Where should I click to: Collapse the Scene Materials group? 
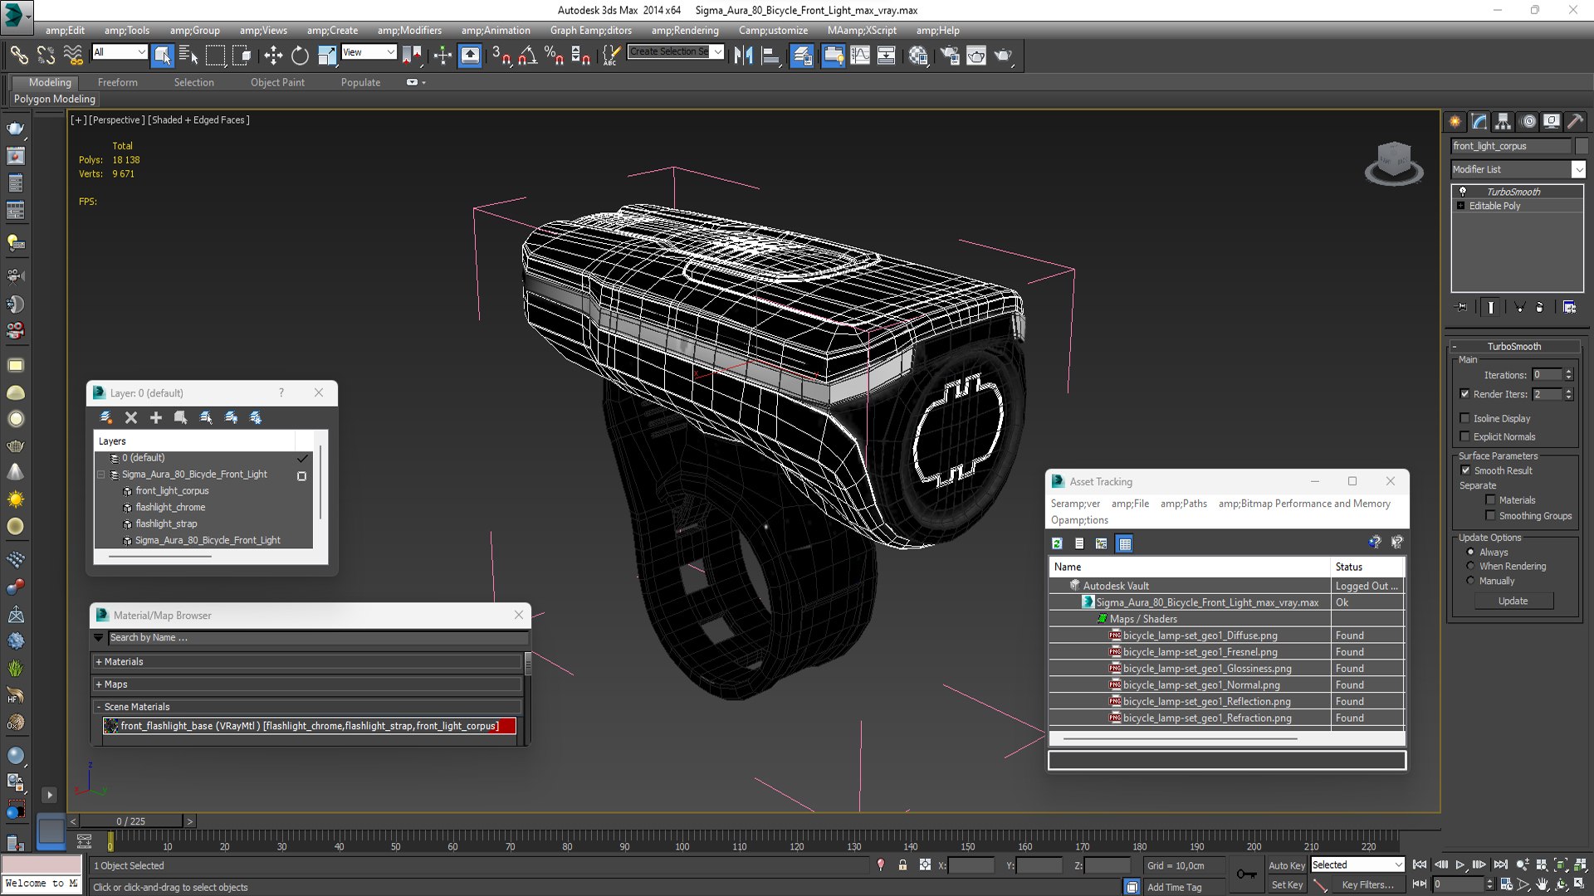307,707
